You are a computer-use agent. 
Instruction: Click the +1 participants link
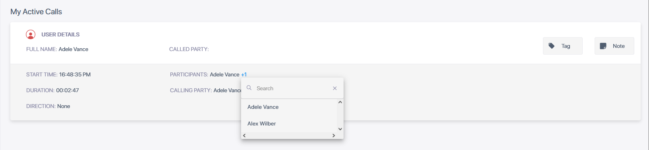(244, 74)
